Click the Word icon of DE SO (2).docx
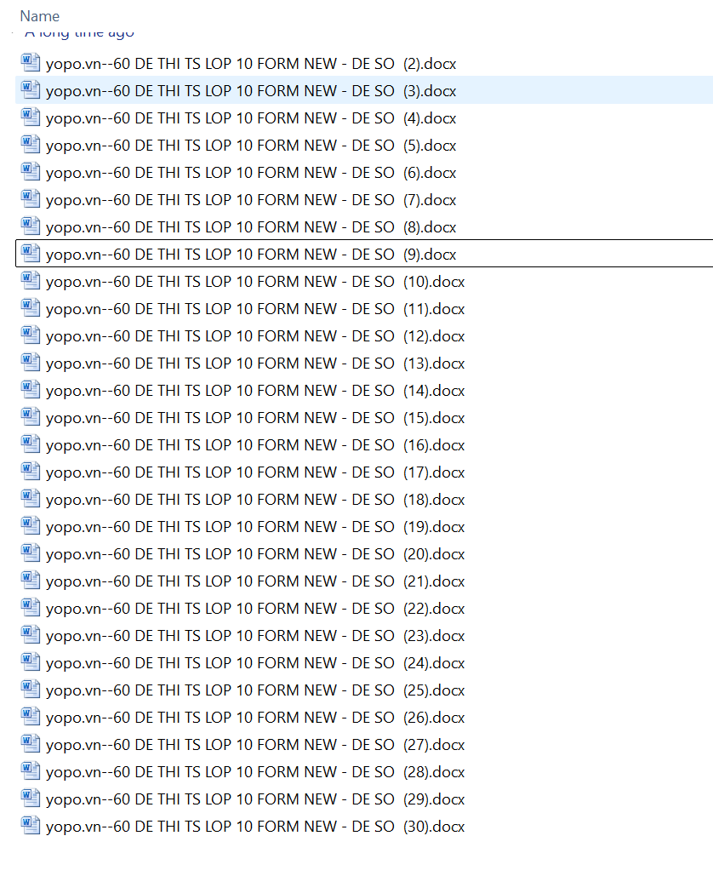This screenshot has width=713, height=876. (31, 63)
